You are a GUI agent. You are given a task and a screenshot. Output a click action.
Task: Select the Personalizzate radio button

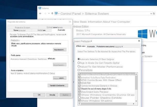coord(79,70)
